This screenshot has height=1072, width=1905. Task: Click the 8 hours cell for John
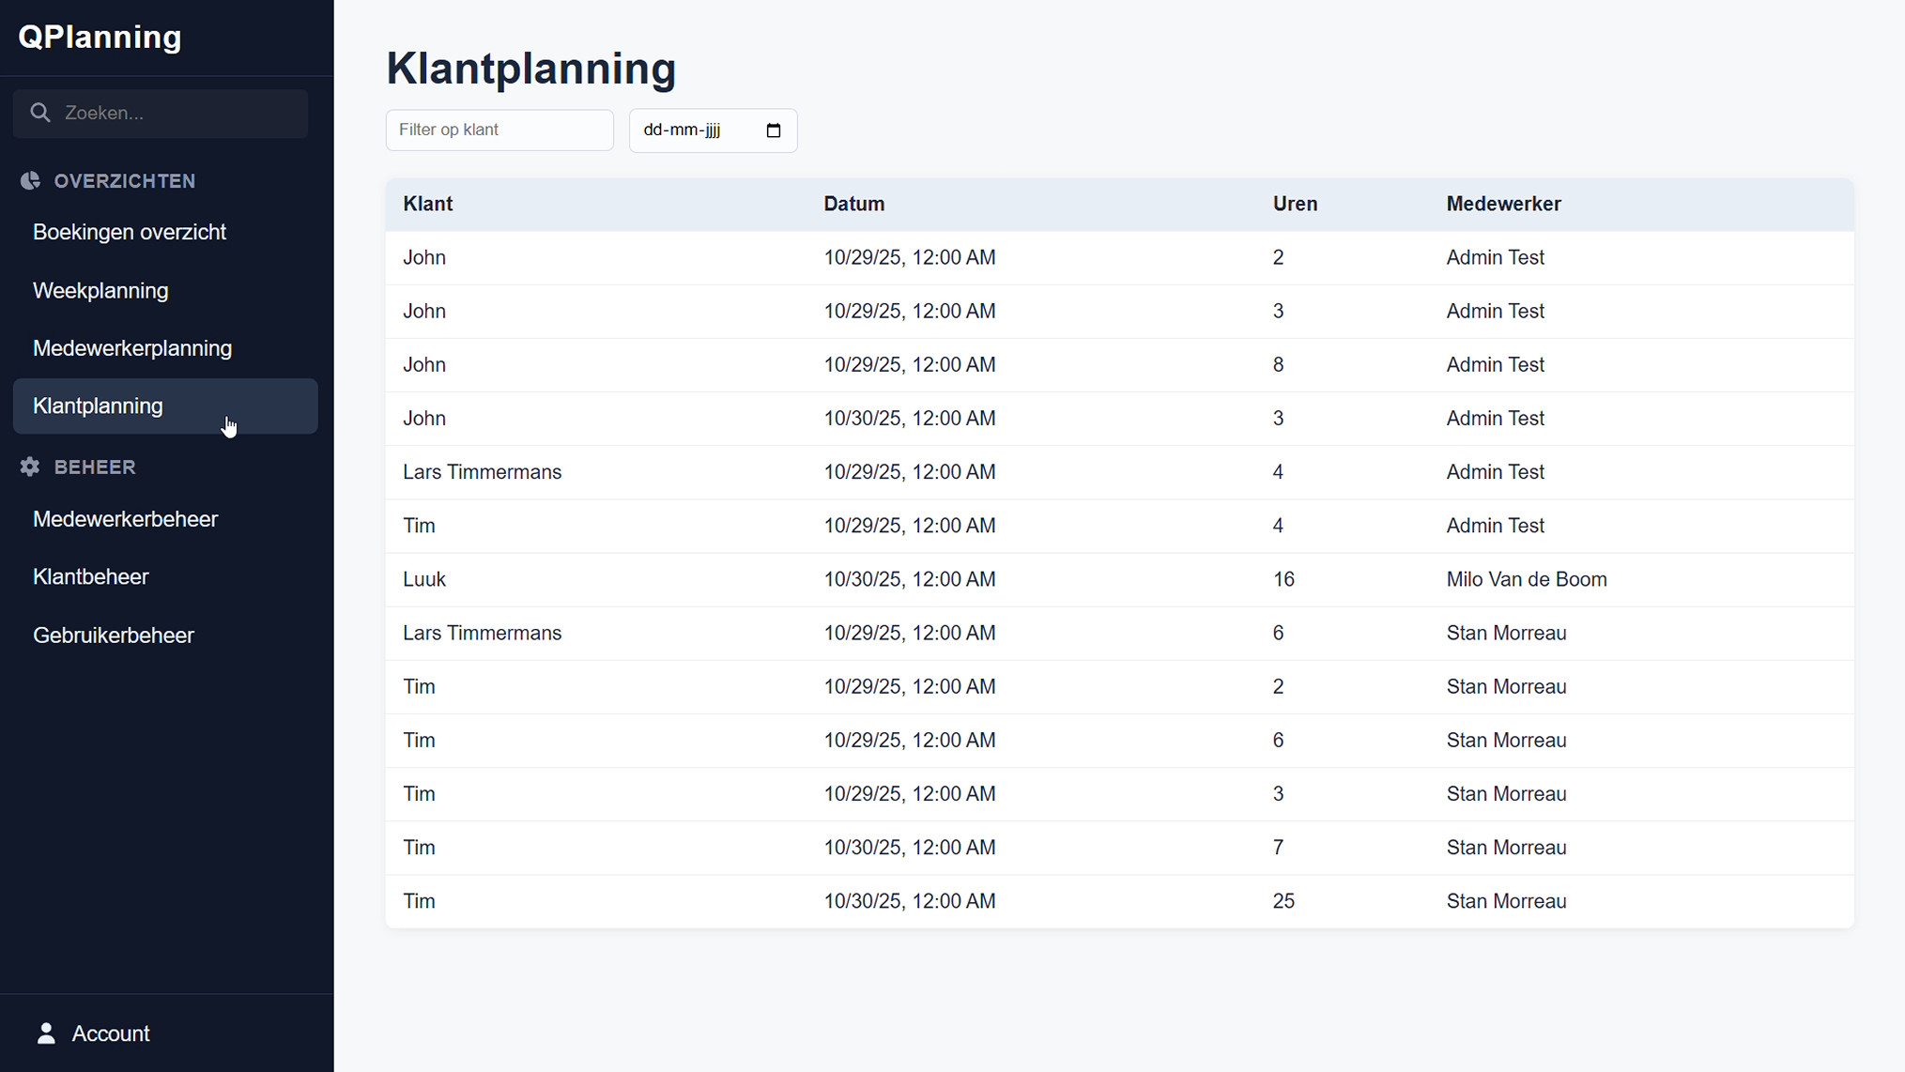pos(1278,364)
